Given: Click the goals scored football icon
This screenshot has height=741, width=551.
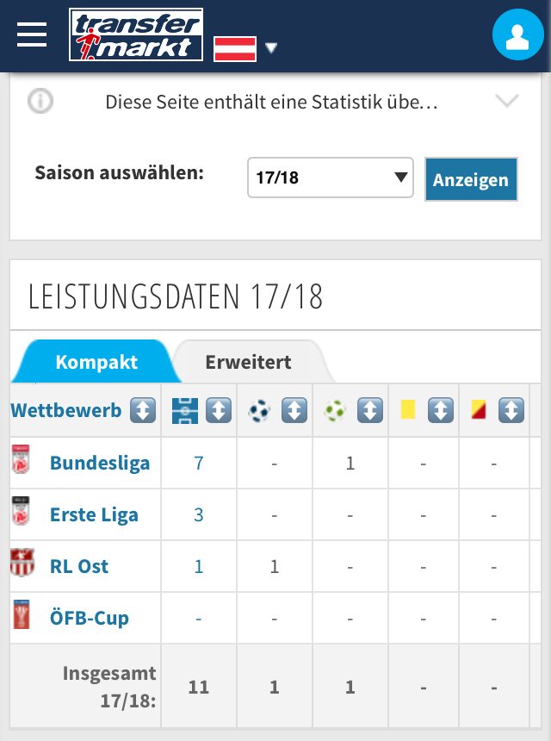Looking at the screenshot, I should click(259, 410).
